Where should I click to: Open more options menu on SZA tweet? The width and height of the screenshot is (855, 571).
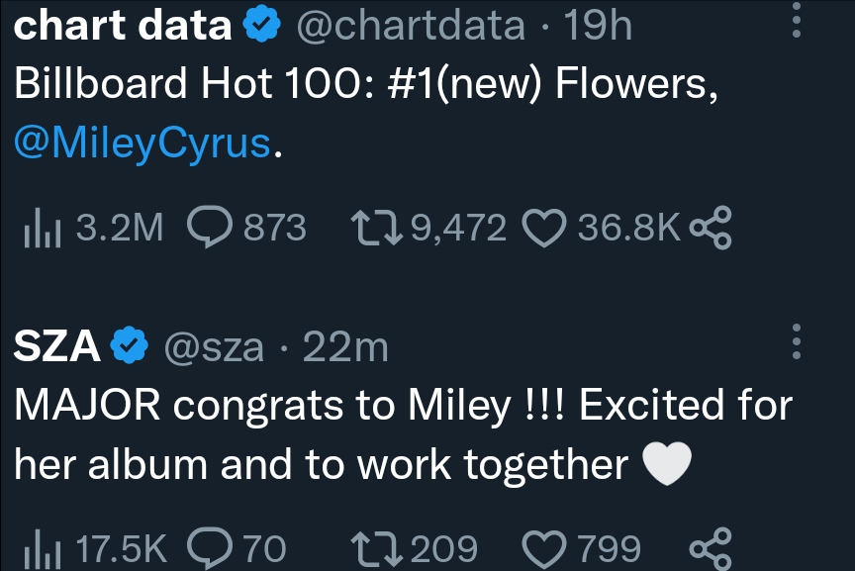[796, 341]
